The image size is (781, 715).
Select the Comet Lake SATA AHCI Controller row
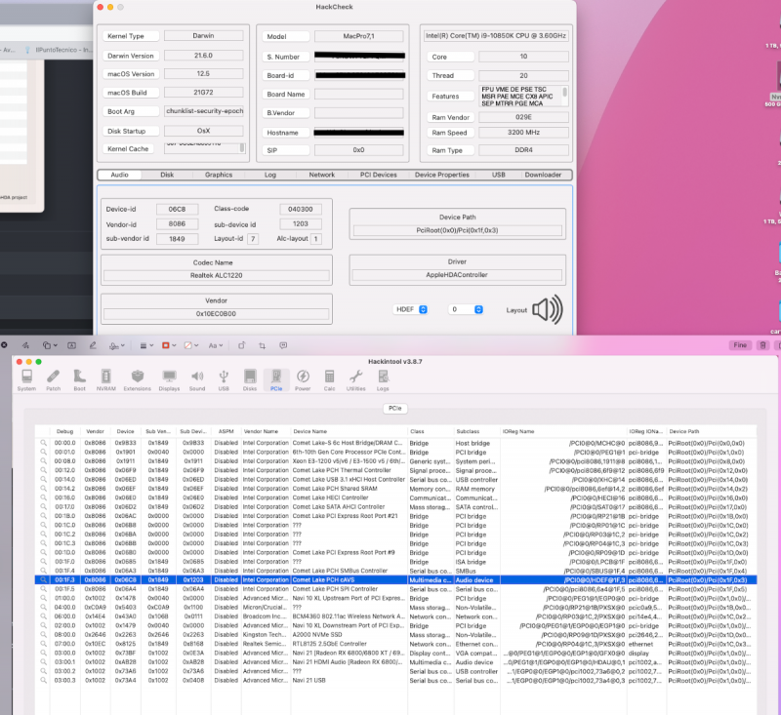click(395, 506)
